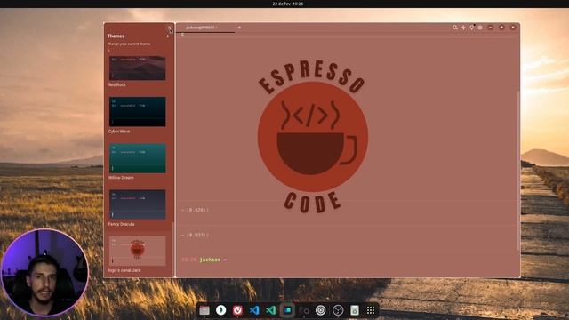Launch VS Code Insiders from the dock
This screenshot has height=320, width=569.
(x=271, y=310)
